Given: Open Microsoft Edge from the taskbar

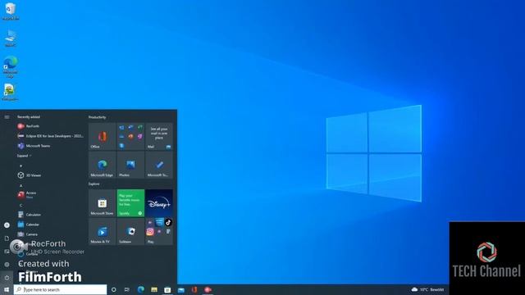Looking at the screenshot, I should point(140,289).
